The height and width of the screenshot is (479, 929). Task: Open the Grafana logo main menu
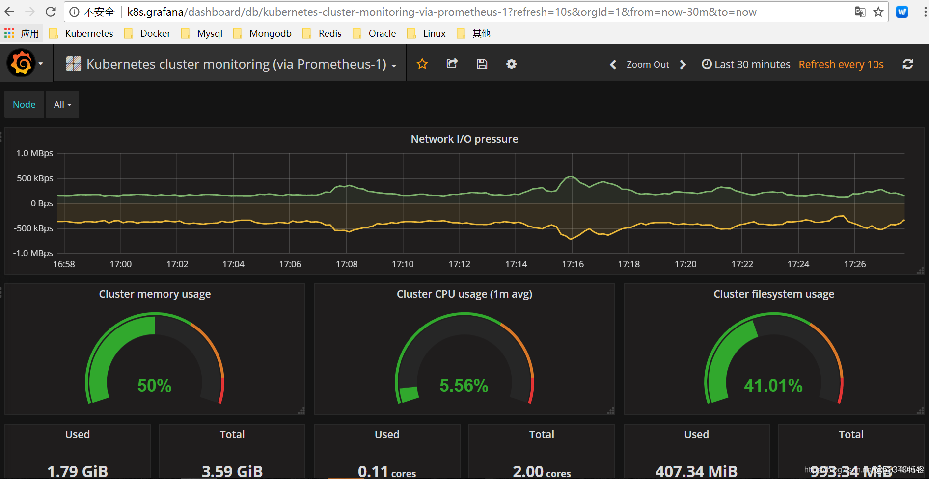point(21,63)
